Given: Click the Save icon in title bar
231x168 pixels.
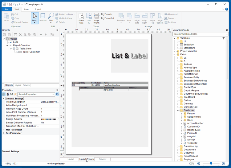Looking at the screenshot, I should point(10,4).
